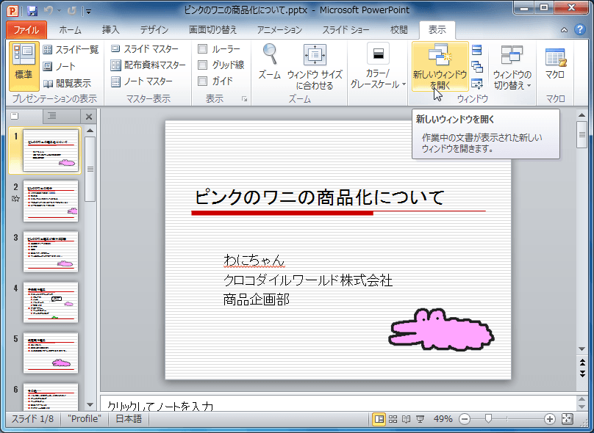Click status bar normal view icon
This screenshot has width=594, height=433.
tap(379, 418)
